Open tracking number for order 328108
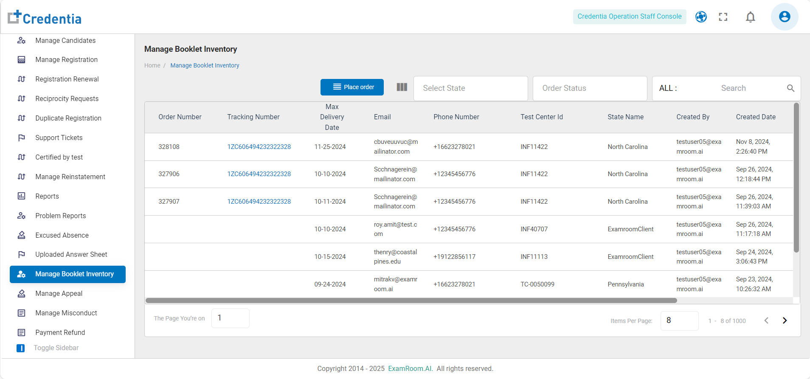The image size is (810, 379). (259, 147)
